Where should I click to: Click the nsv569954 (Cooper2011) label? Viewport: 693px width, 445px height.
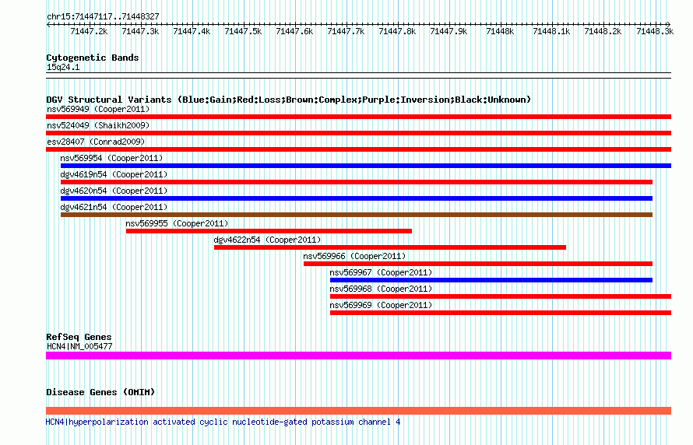[x=112, y=158]
